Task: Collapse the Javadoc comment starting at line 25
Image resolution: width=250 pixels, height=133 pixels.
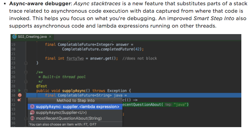Action: coord(26,72)
